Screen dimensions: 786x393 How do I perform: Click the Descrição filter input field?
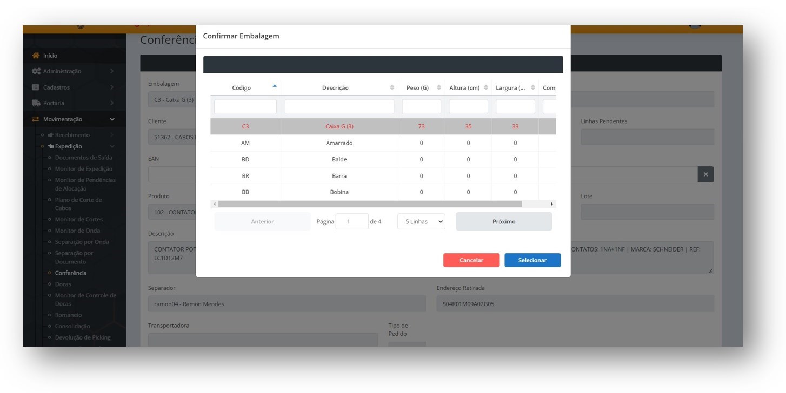click(339, 107)
